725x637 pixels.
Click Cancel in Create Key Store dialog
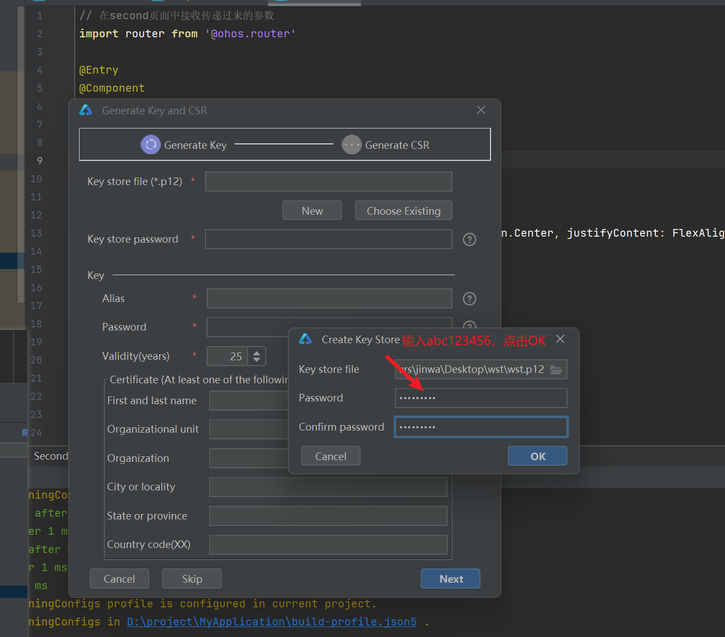coord(331,456)
